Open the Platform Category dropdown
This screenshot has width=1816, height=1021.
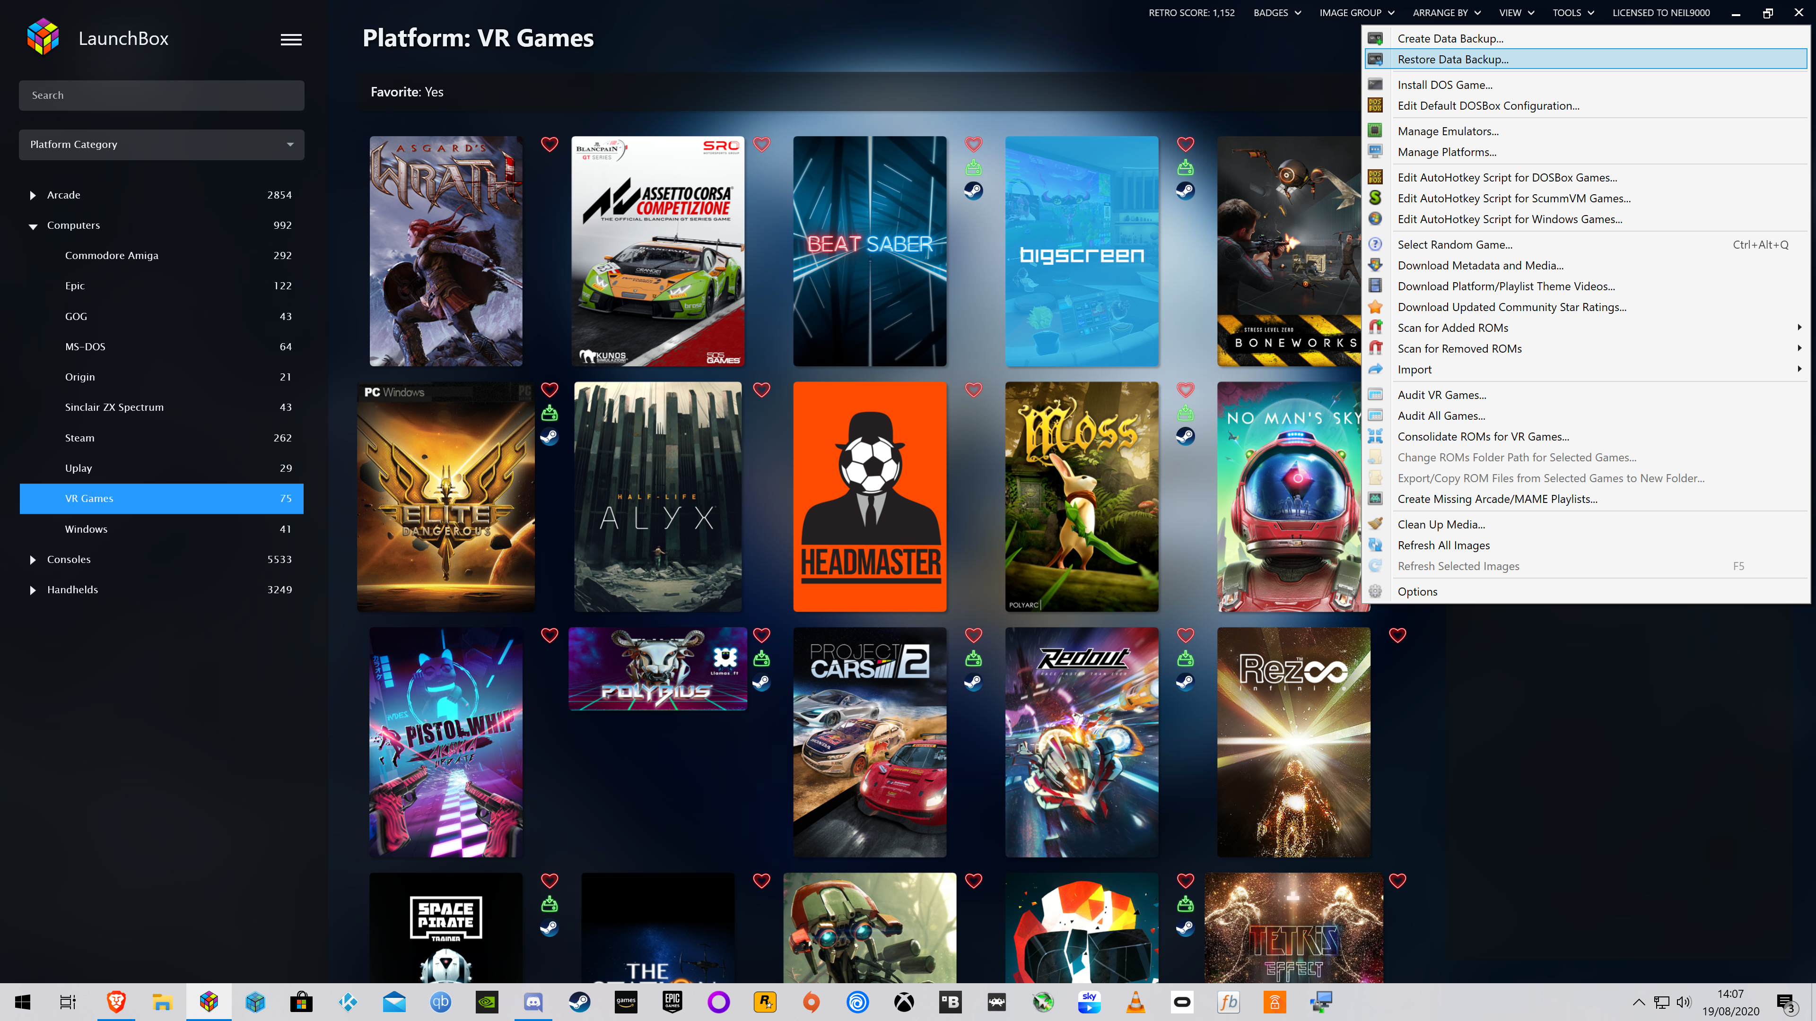[161, 145]
